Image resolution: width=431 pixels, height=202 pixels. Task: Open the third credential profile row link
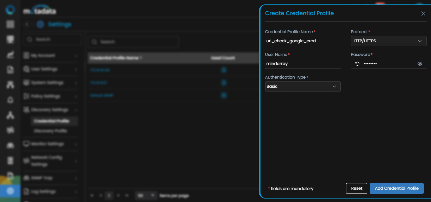[x=101, y=95]
